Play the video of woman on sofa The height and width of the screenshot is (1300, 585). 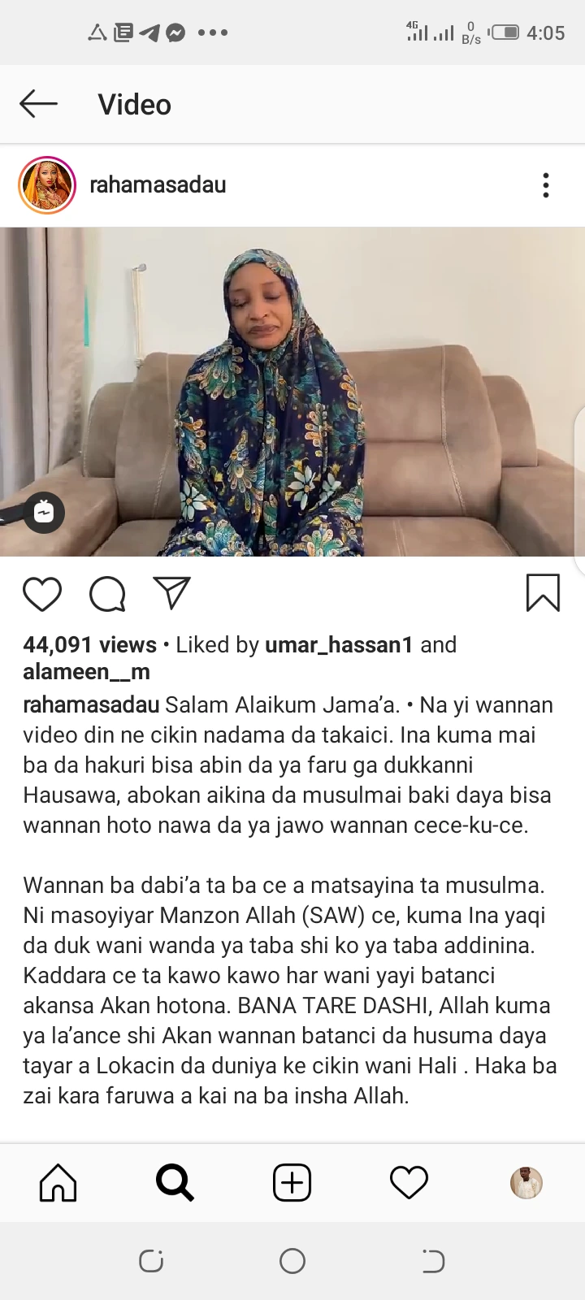[x=292, y=392]
